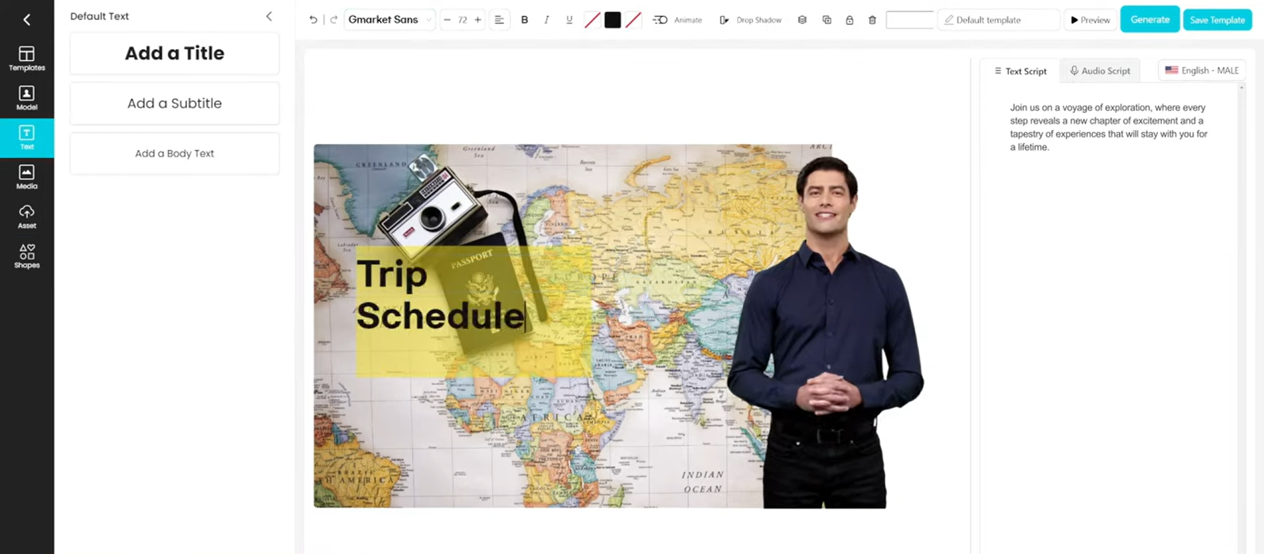
Task: Open the Model panel
Action: 27,98
